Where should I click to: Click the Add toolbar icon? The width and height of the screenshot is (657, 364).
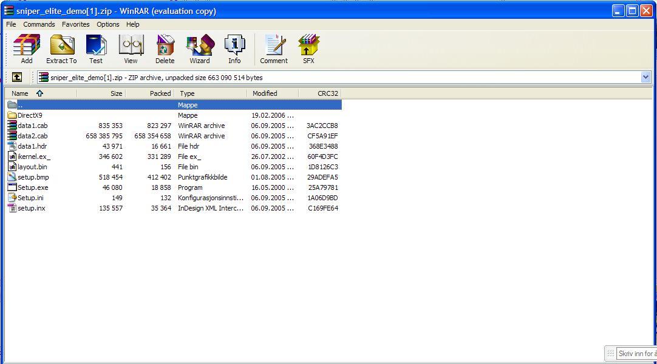click(x=26, y=49)
